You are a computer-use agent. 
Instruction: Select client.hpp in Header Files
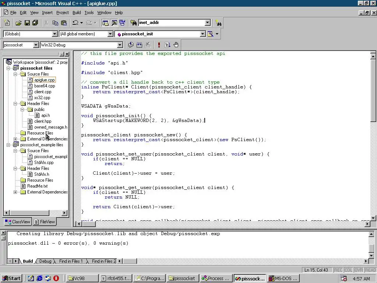43,121
